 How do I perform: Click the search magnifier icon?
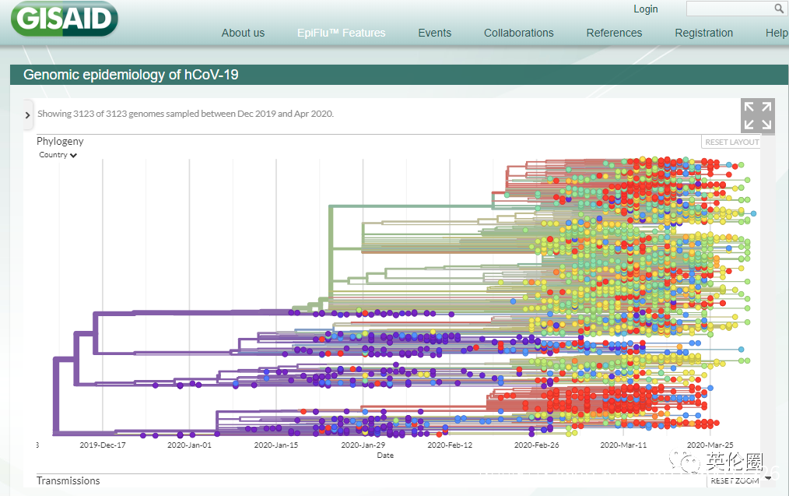(x=779, y=9)
